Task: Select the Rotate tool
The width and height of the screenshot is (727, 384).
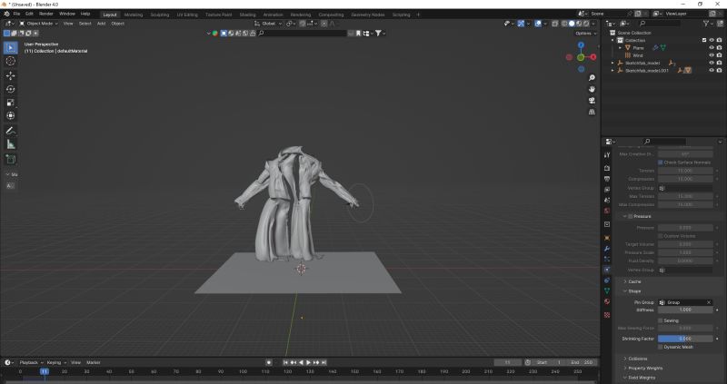Action: coord(11,89)
